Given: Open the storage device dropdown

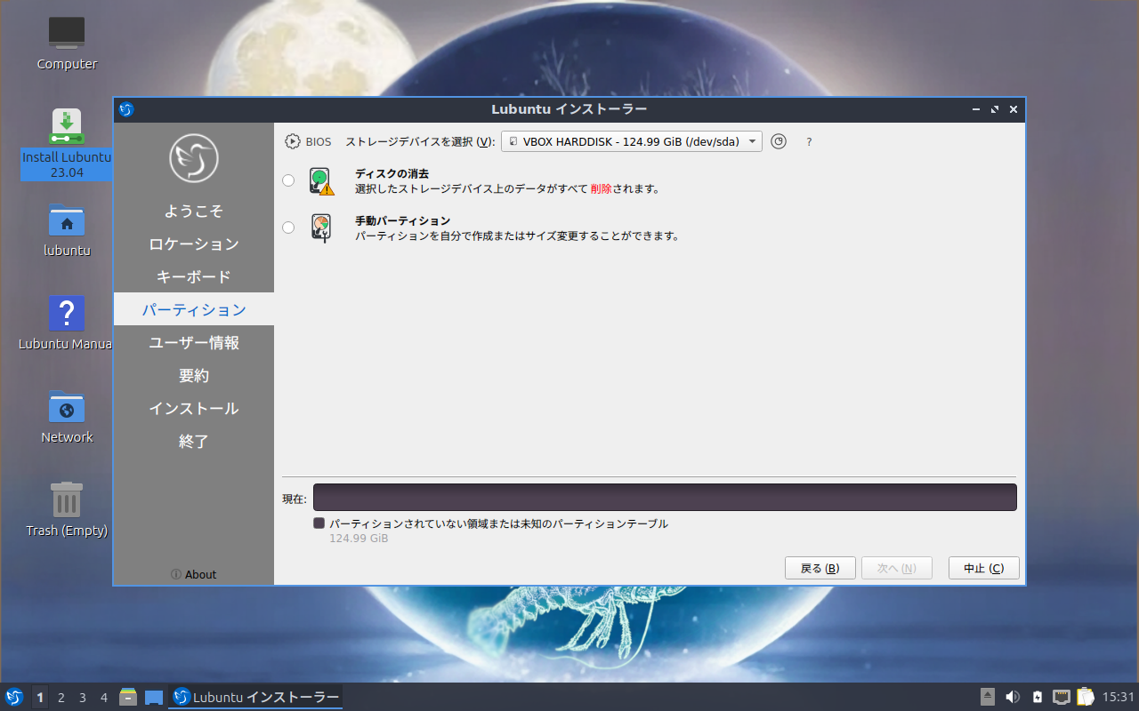Looking at the screenshot, I should (632, 141).
